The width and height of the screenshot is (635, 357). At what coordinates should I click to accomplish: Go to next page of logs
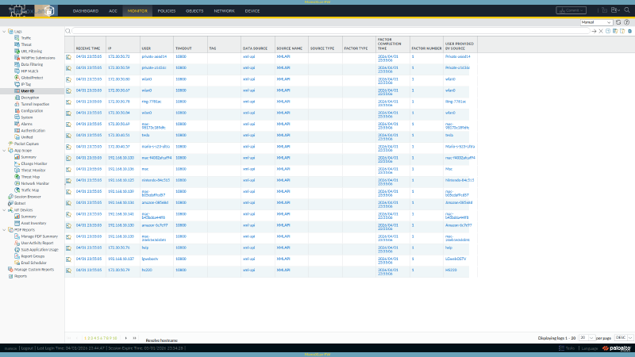[x=126, y=338]
